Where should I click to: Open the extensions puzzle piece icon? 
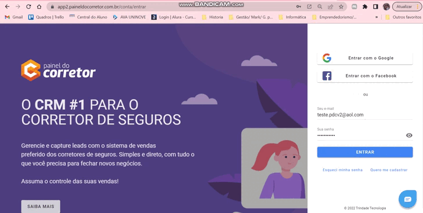(x=365, y=7)
